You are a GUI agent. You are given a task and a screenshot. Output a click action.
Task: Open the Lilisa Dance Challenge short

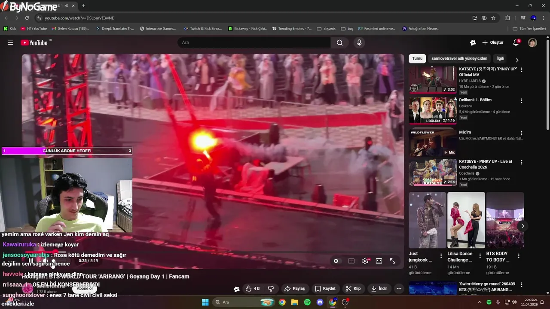click(466, 220)
